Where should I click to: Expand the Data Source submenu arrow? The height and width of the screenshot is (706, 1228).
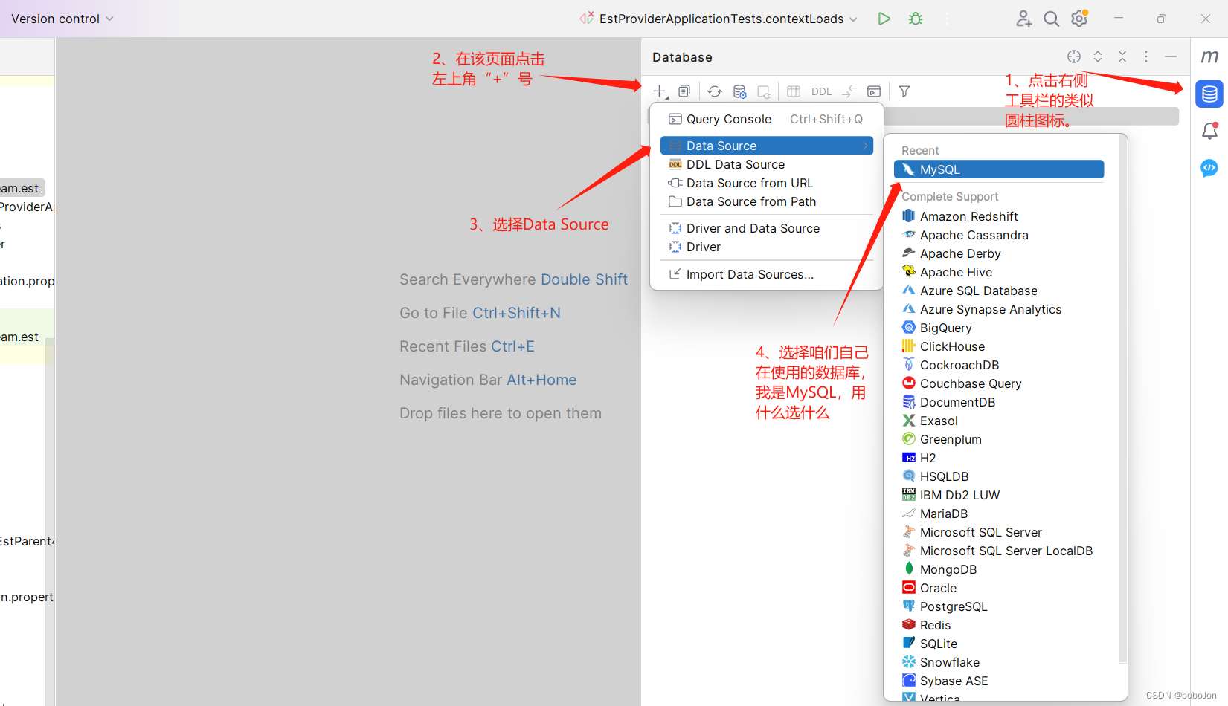coord(865,146)
